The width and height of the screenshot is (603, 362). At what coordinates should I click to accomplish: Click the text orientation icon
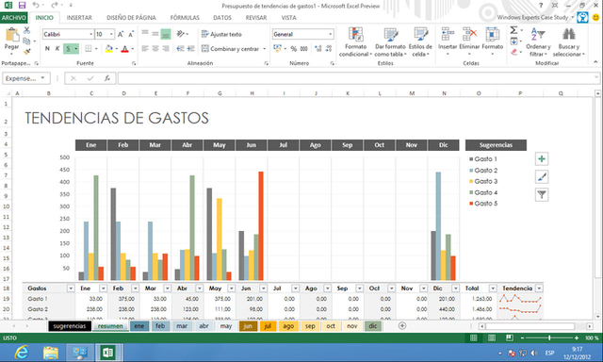[180, 34]
